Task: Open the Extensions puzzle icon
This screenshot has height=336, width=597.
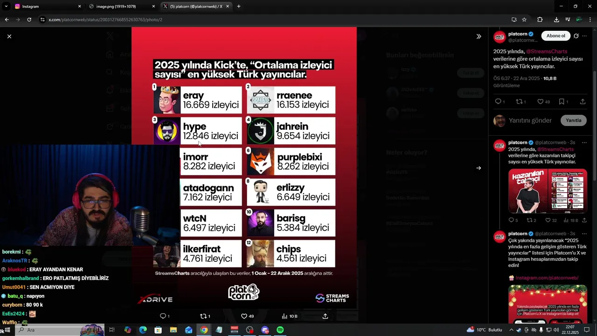Action: [x=540, y=20]
